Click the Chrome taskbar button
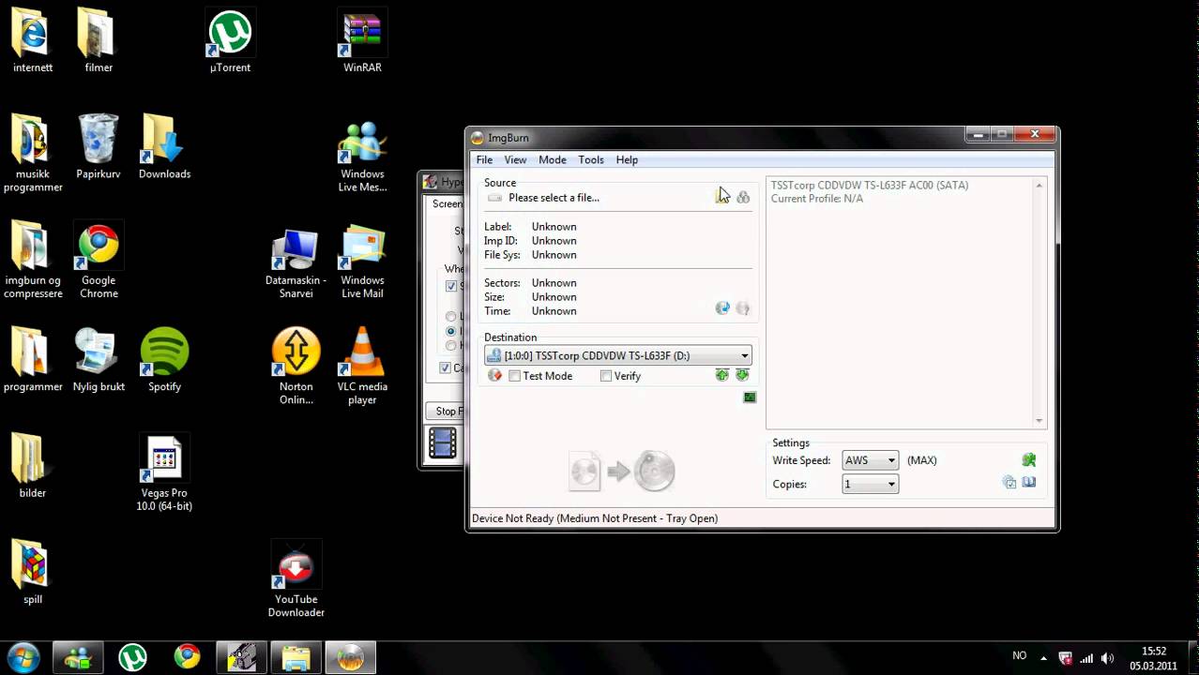1199x675 pixels. pos(187,657)
